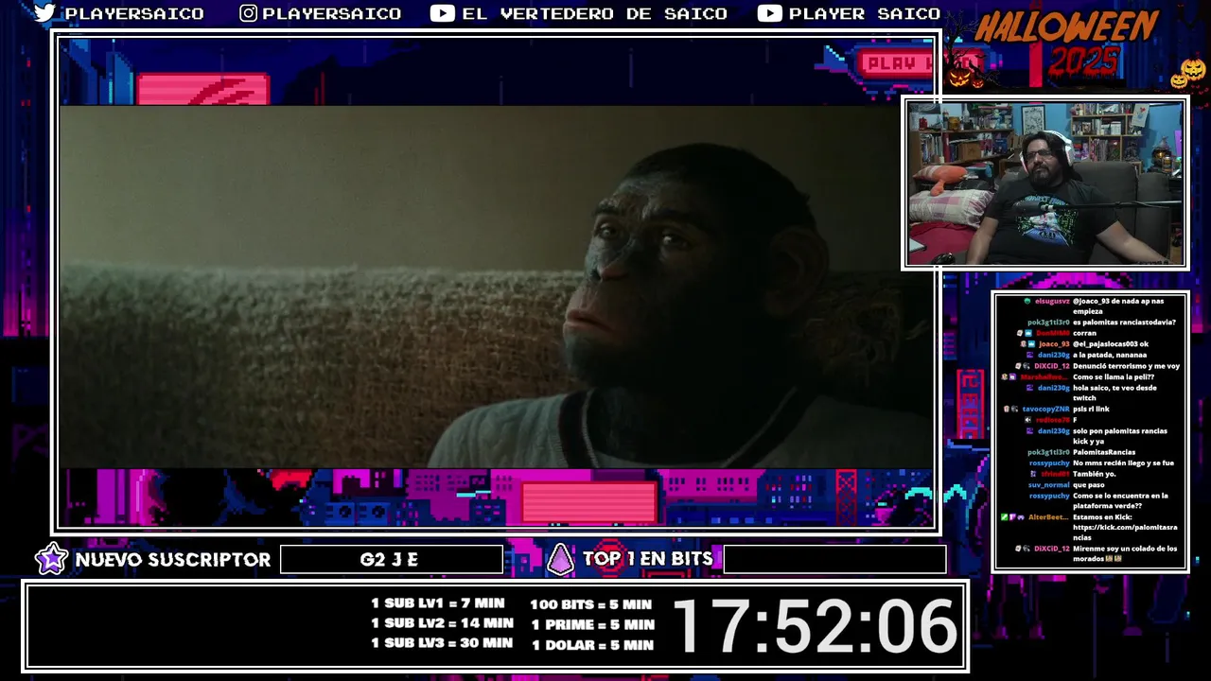This screenshot has height=681, width=1211.
Task: Click username tavocopyZNR in chat
Action: tap(1045, 409)
